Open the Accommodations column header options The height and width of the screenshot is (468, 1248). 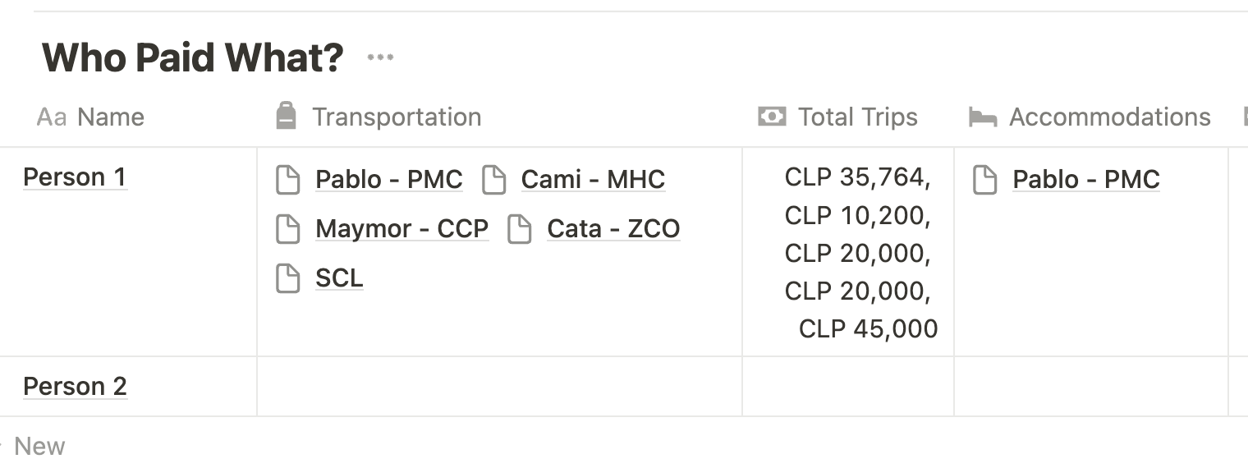pos(1109,117)
